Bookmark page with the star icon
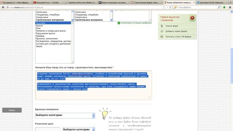Image resolution: width=233 pixels, height=131 pixels. point(164,7)
